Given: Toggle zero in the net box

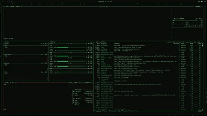Looking at the screenshot, I should (x=80, y=83).
